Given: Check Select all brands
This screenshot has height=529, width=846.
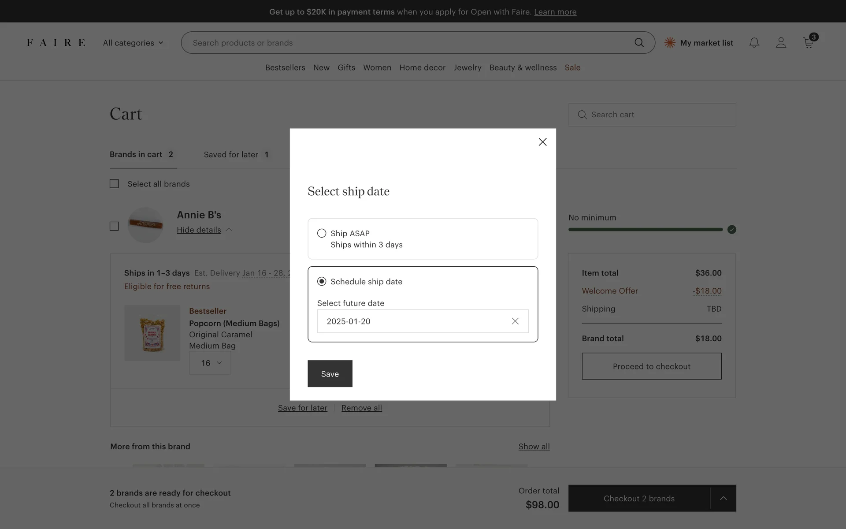Looking at the screenshot, I should tap(114, 184).
